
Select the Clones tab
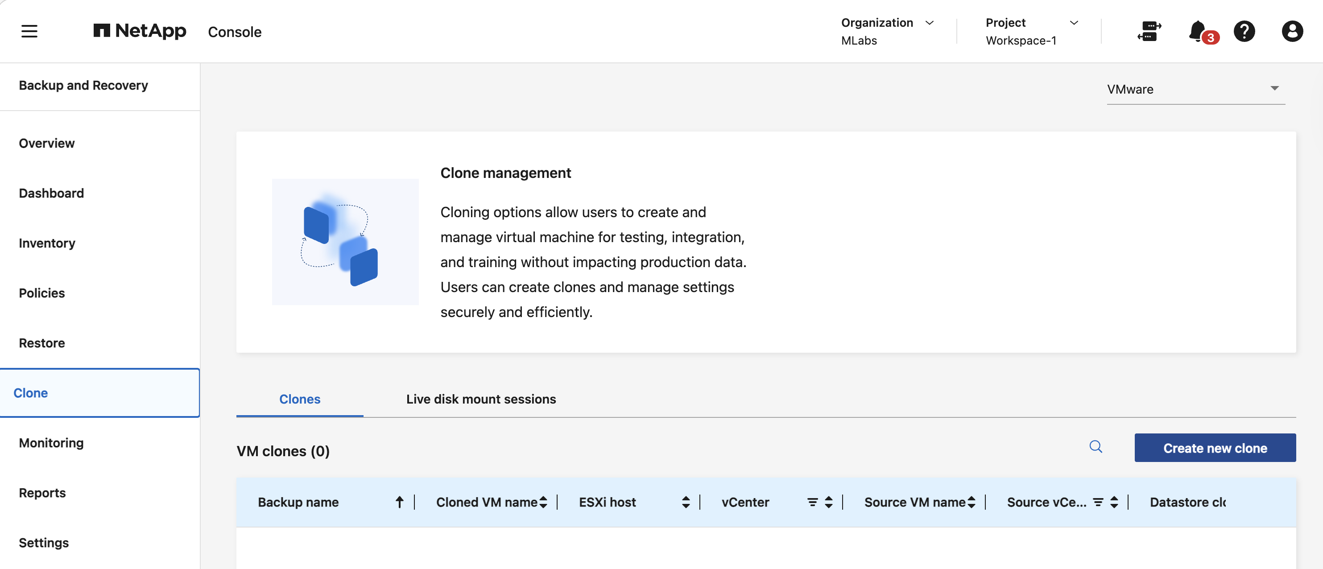[x=299, y=399]
